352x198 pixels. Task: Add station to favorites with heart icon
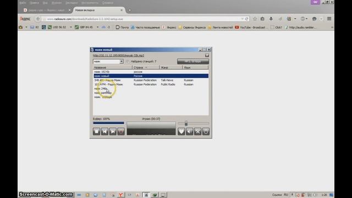click(182, 131)
